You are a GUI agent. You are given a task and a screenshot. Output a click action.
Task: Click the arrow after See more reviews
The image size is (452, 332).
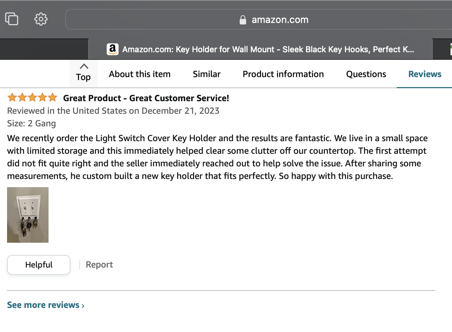pos(83,306)
